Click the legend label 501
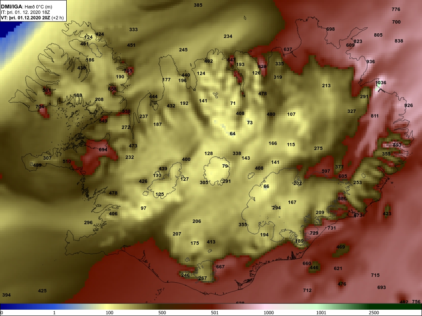422x316 pixels. coord(215,313)
